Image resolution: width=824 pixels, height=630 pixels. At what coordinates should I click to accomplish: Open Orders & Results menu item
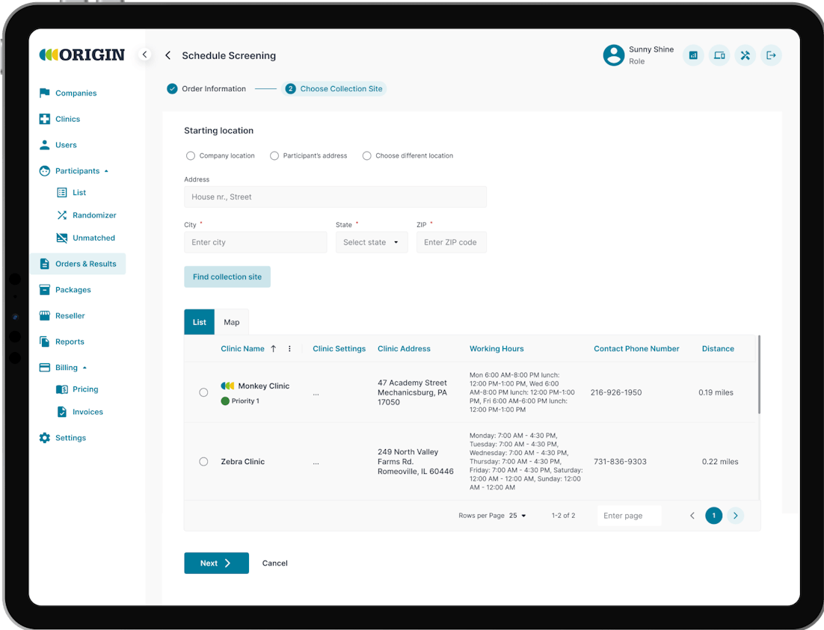pos(78,264)
